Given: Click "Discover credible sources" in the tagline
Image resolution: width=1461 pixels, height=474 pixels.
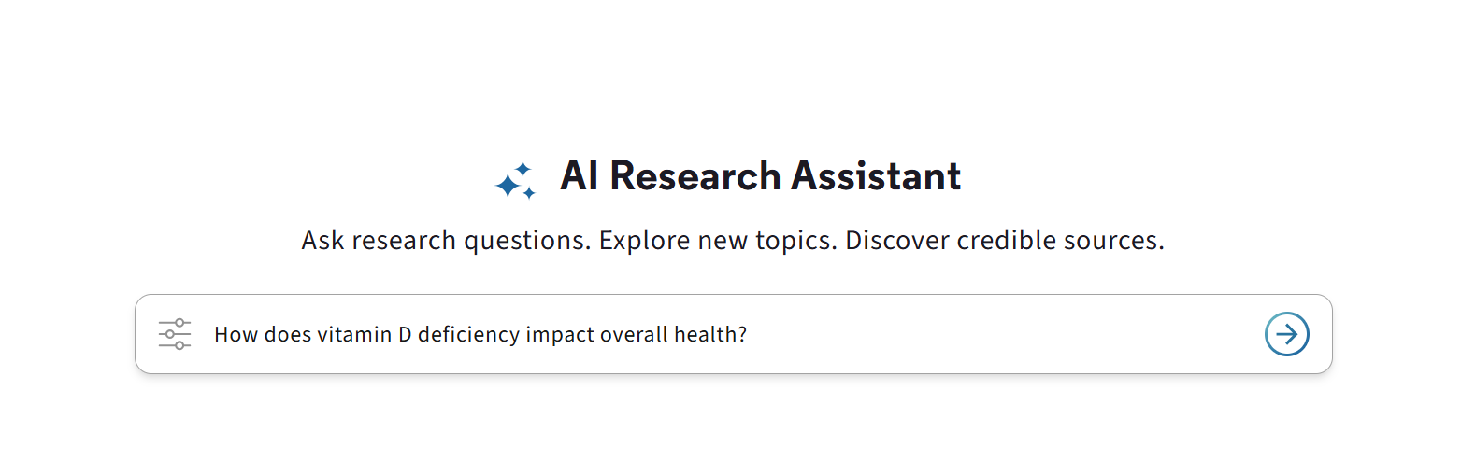Looking at the screenshot, I should coord(1004,241).
